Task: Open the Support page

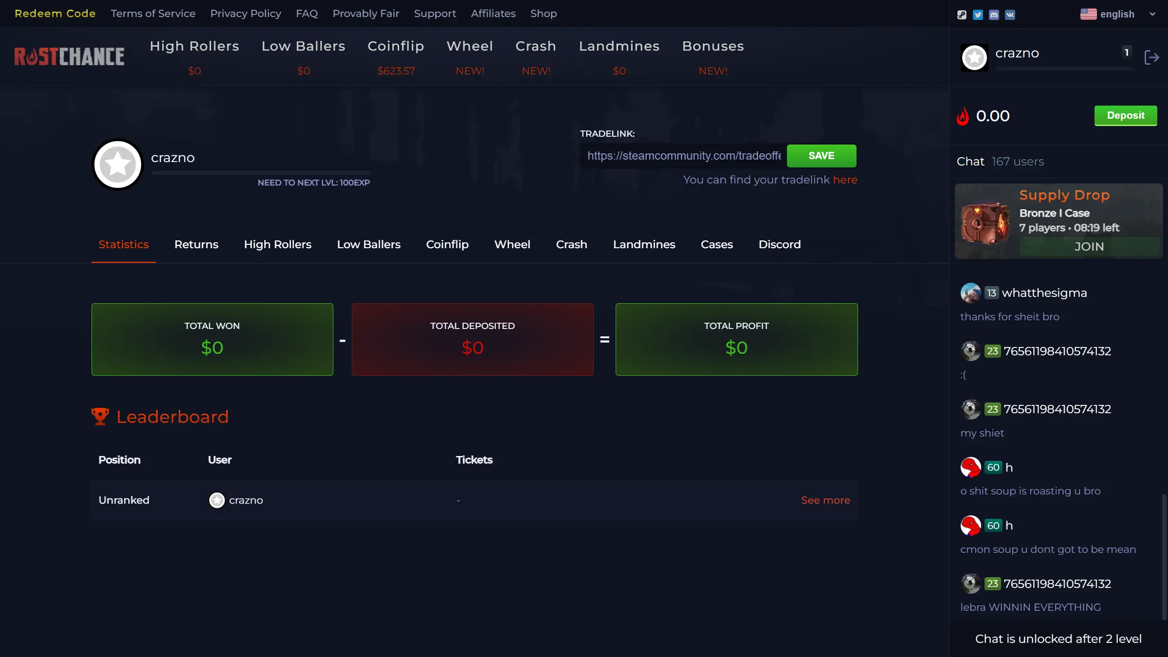Action: (x=435, y=14)
